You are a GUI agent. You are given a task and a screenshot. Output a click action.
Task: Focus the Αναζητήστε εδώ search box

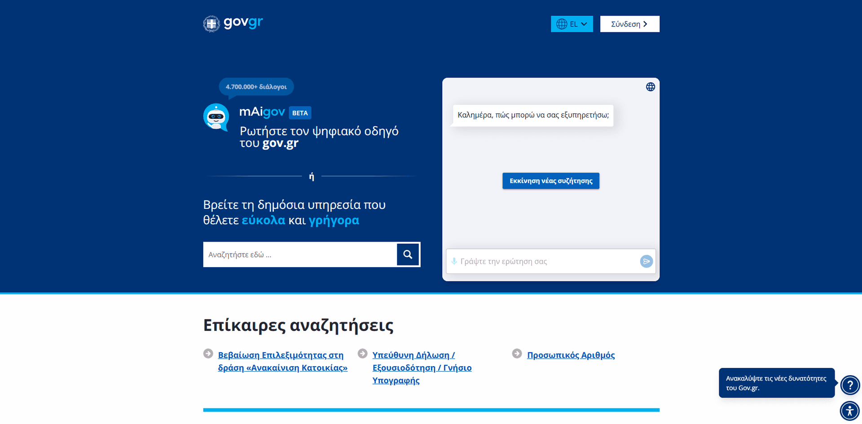pyautogui.click(x=300, y=255)
